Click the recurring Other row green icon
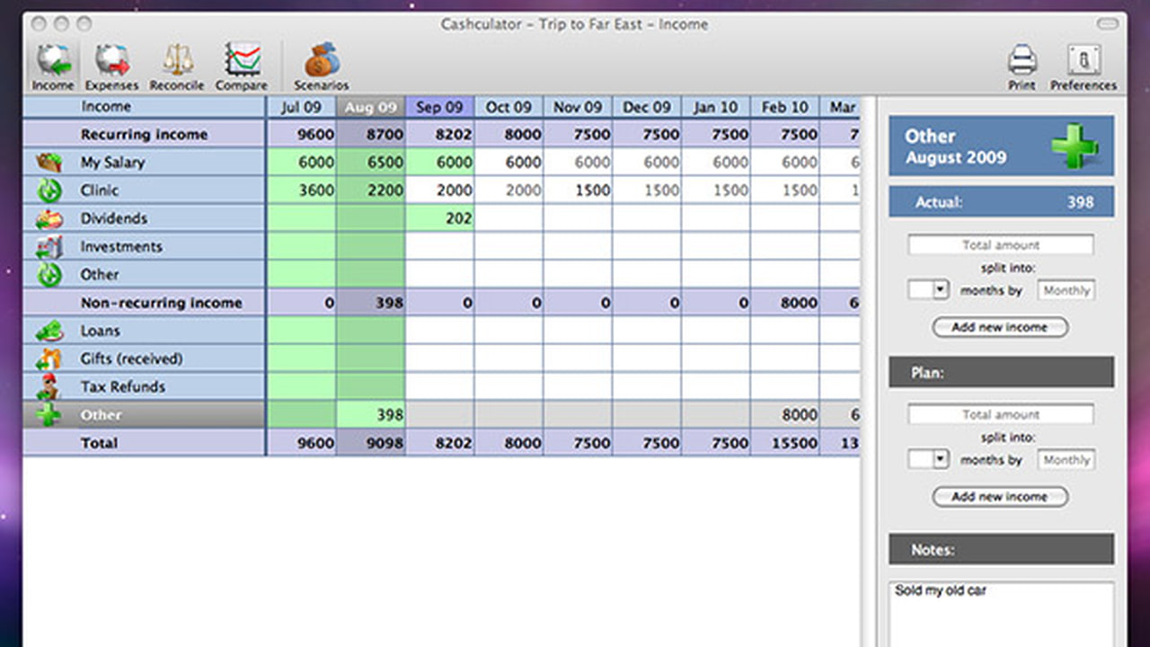The image size is (1150, 647). 49,274
